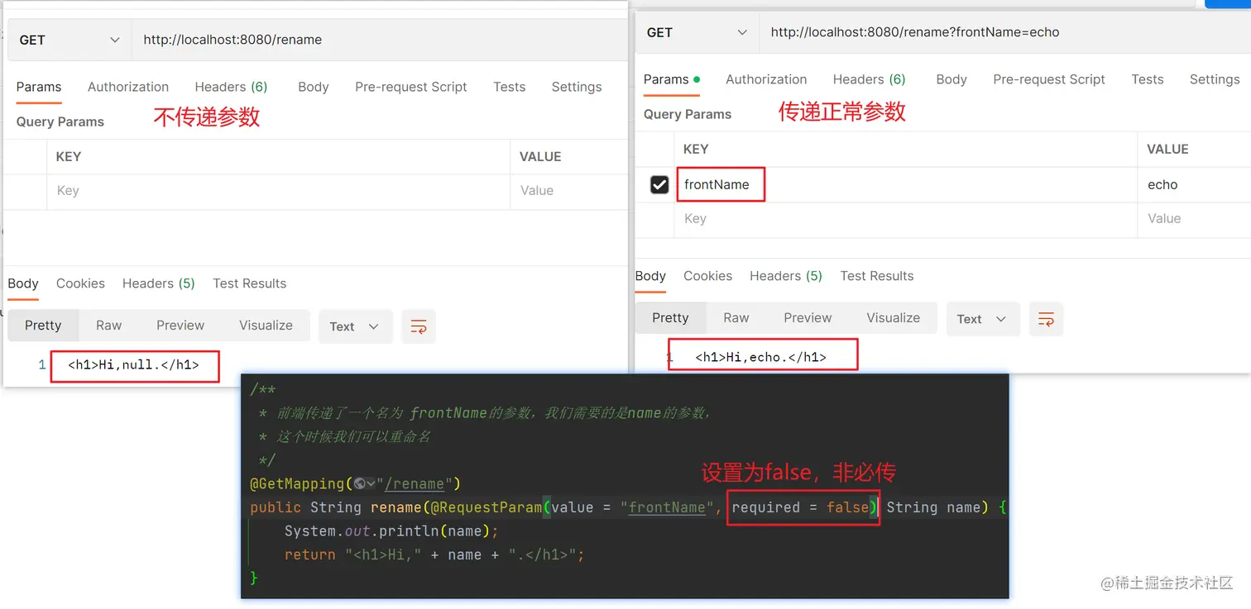Open Test Results tab in left window
The image size is (1251, 609).
[249, 283]
